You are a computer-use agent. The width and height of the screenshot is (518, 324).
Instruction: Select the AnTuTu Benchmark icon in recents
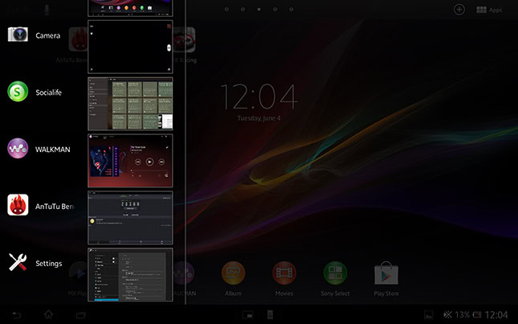coord(18,207)
